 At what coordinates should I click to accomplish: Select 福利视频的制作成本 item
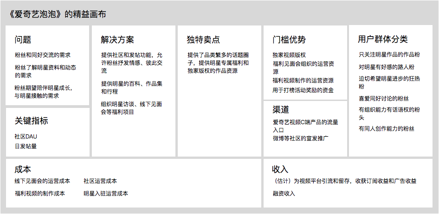(40, 194)
